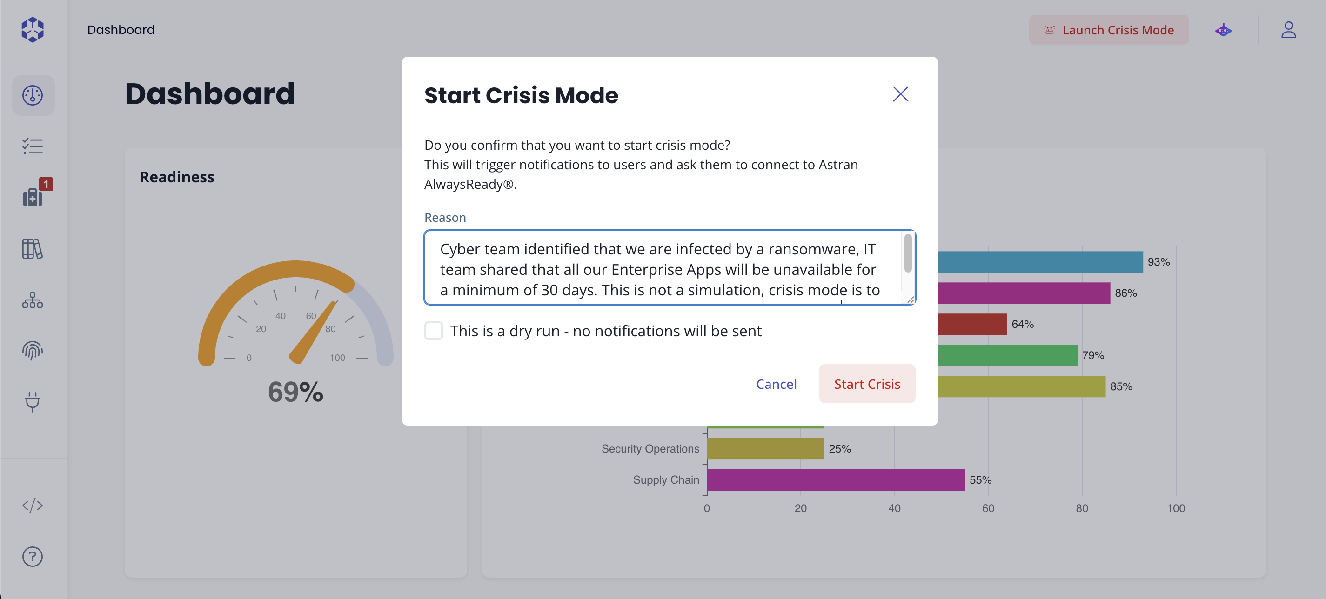
Task: Open the fingerprint icon in the sidebar
Action: [33, 352]
